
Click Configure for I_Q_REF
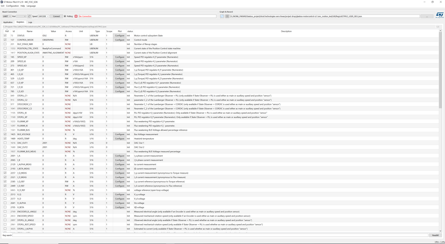120,182
